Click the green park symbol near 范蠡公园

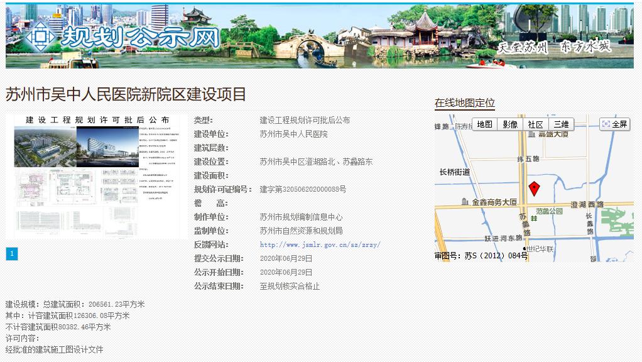click(534, 219)
